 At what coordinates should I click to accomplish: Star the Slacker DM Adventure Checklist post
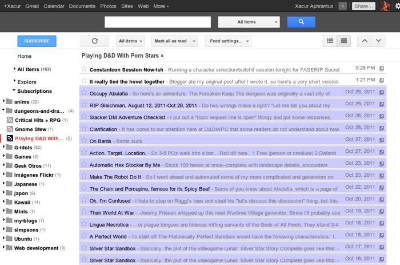(x=84, y=116)
